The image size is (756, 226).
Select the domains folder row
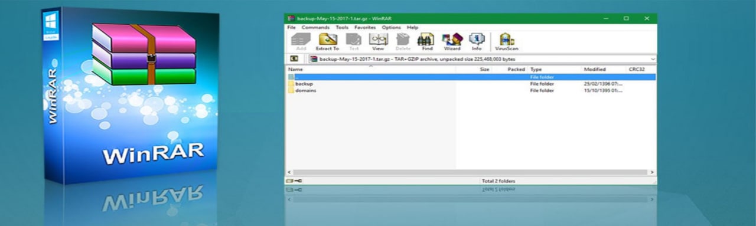[471, 90]
